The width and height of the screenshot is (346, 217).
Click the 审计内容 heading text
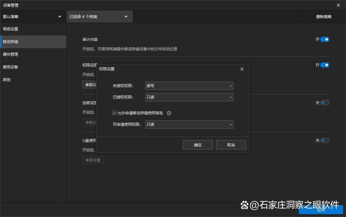click(x=90, y=40)
